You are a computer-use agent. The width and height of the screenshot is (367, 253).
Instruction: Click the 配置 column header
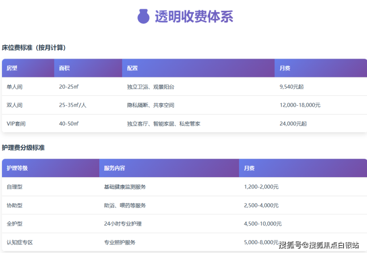click(132, 68)
